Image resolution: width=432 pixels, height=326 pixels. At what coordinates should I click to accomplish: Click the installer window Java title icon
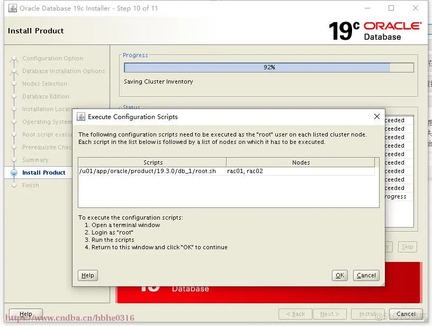coord(12,8)
